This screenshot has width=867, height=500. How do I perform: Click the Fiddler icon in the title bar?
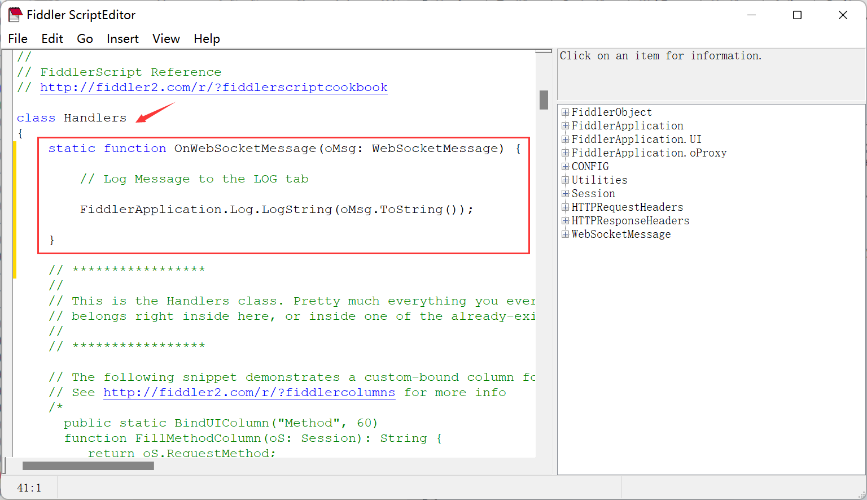click(x=15, y=14)
